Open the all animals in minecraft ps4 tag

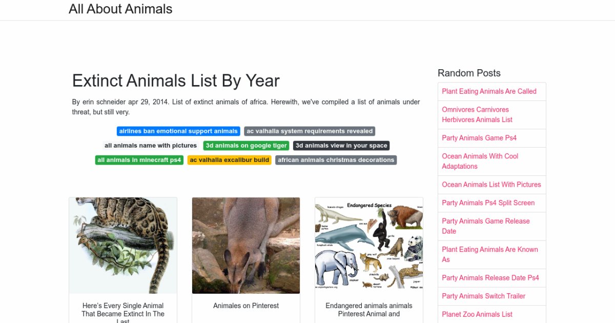139,160
